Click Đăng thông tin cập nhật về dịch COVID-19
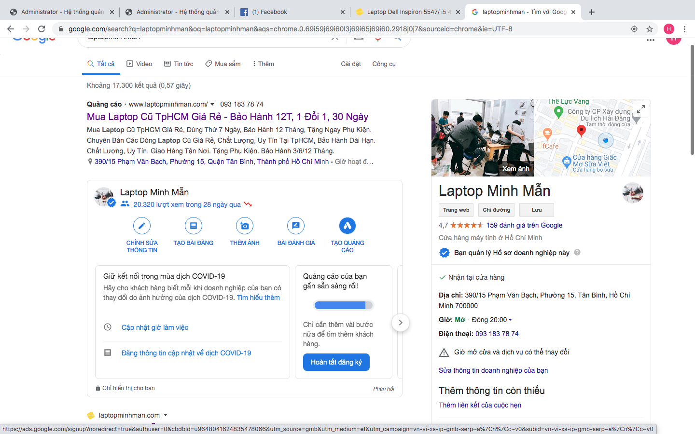Screen dimensions: 695x434 pos(186,353)
